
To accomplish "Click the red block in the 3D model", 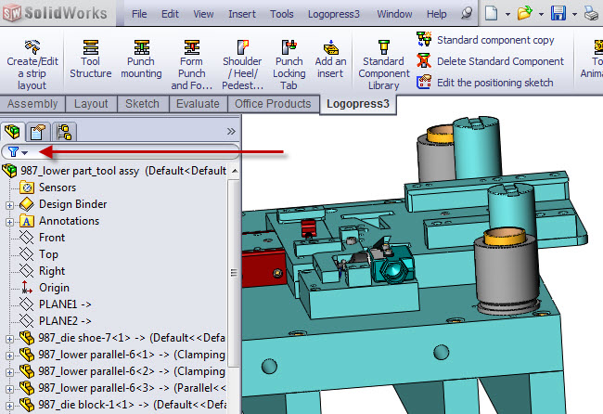I will coord(263,267).
